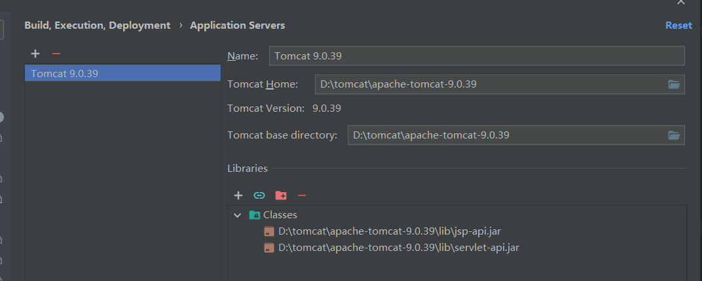Screen dimensions: 702x281
Task: Collapse the Classes tree node
Action: (x=237, y=215)
